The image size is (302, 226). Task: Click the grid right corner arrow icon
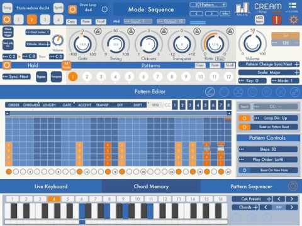pyautogui.click(x=229, y=113)
